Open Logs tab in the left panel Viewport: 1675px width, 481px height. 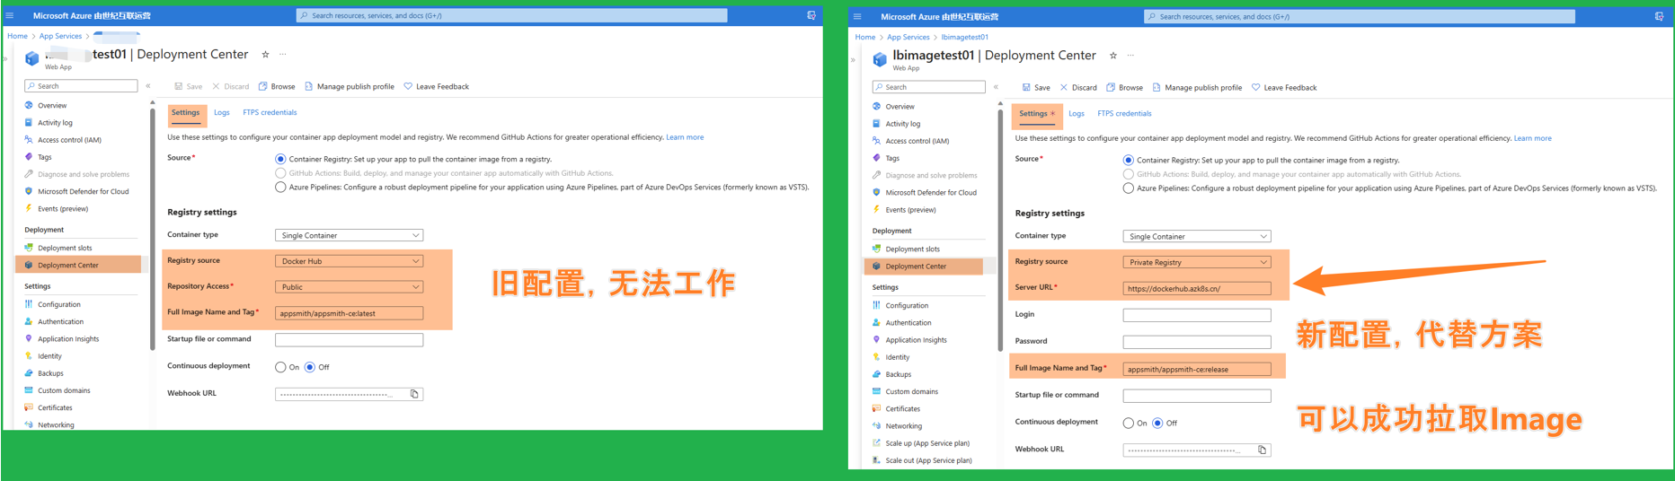pos(222,113)
